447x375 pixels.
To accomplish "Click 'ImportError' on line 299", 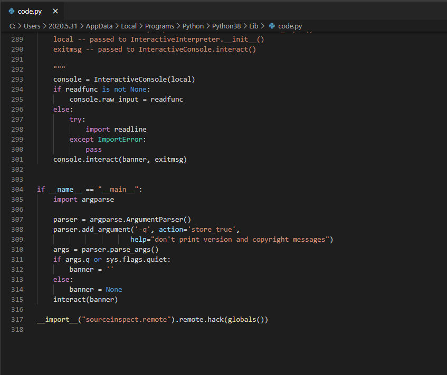I will click(x=120, y=140).
